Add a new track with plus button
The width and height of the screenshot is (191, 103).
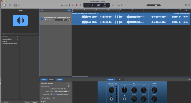point(42,10)
